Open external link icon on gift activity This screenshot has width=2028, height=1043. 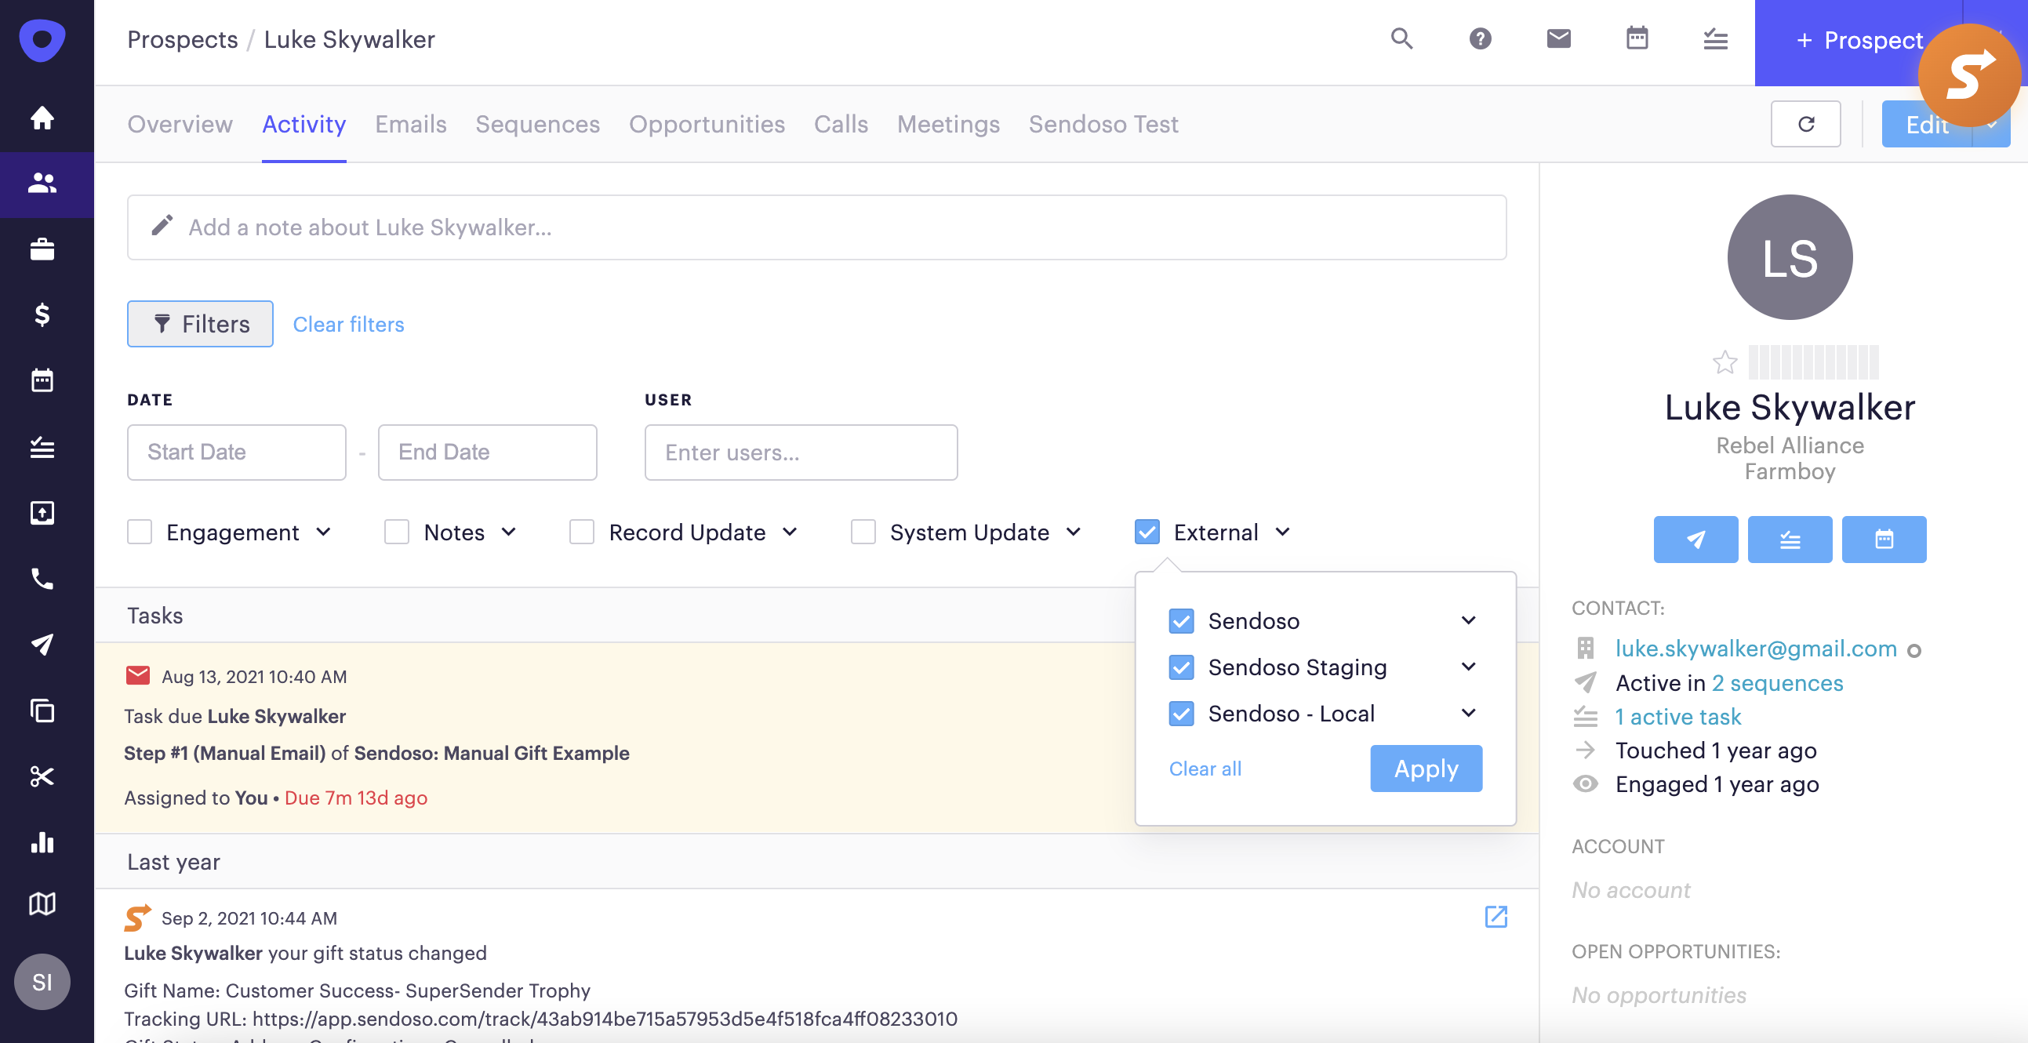click(1495, 917)
